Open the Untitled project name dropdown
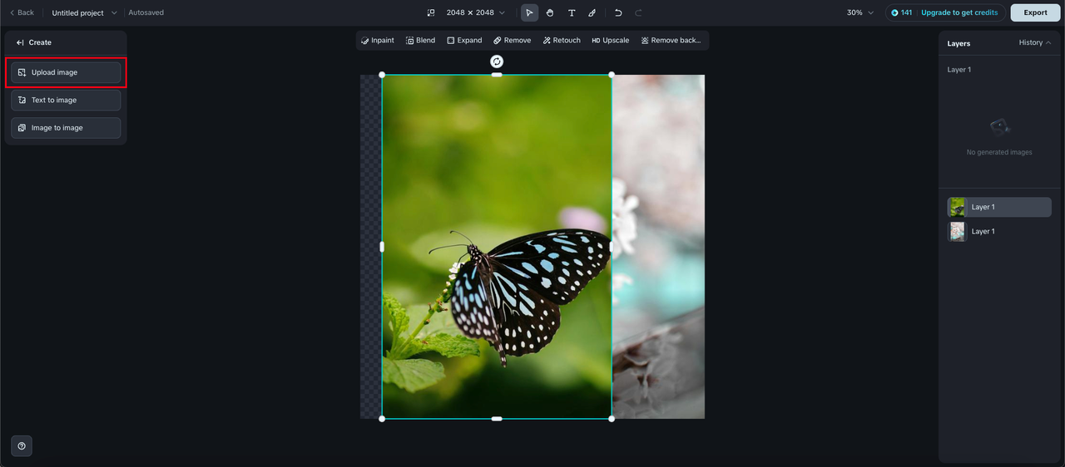Viewport: 1065px width, 467px height. [85, 12]
